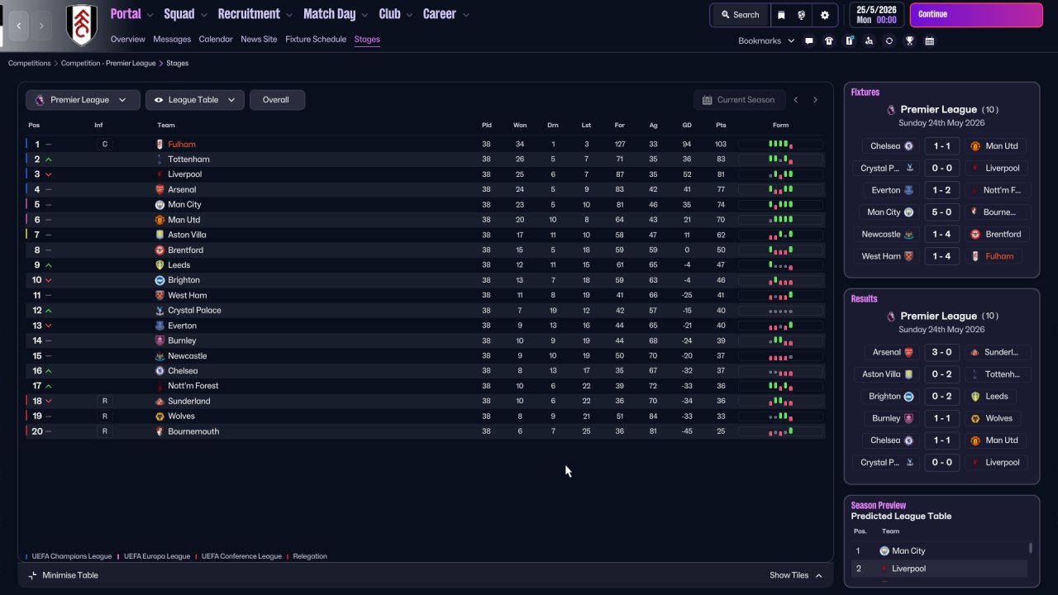Screen dimensions: 1058x595
Task: Go forward with the right arrow button
Action: [x=42, y=26]
